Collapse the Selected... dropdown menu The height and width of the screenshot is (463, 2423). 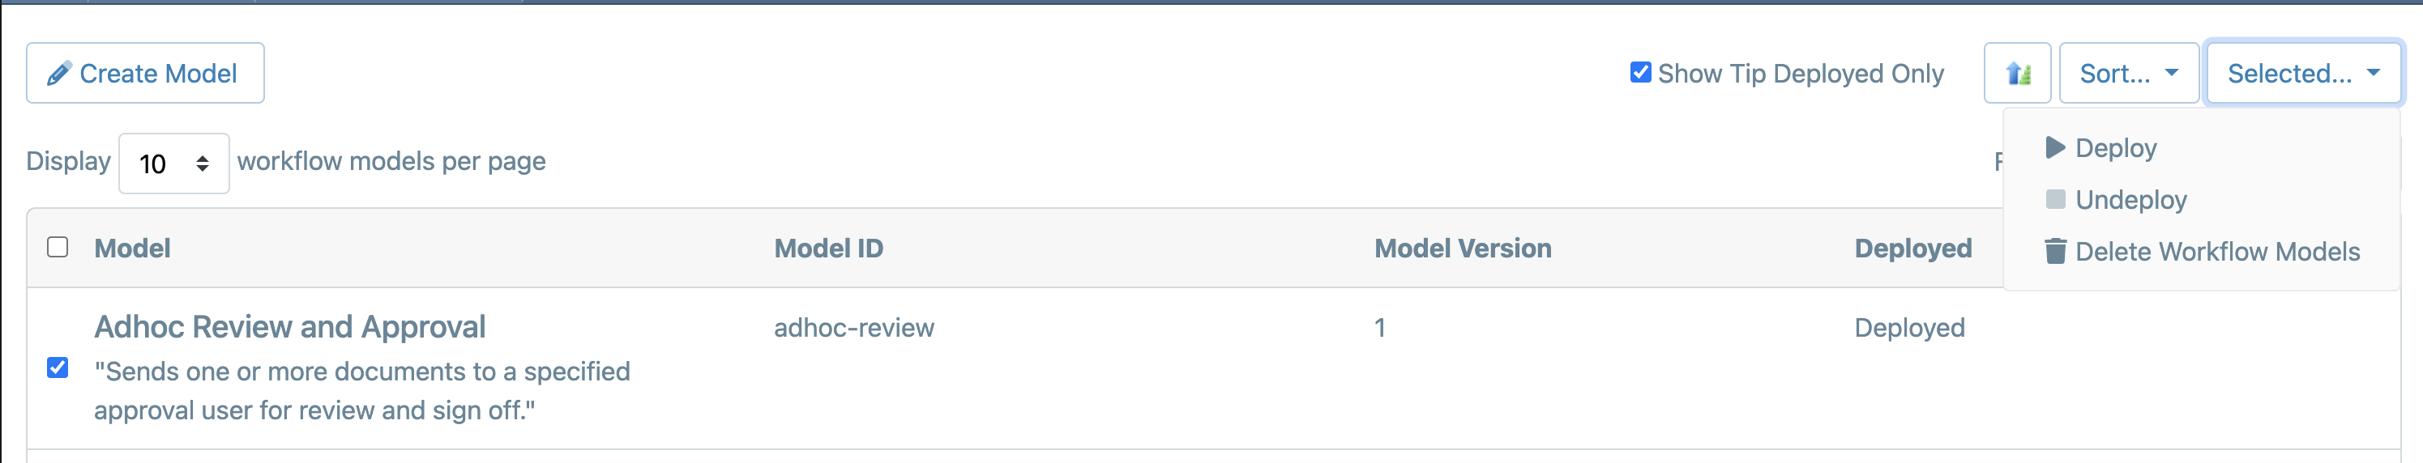[x=2304, y=73]
